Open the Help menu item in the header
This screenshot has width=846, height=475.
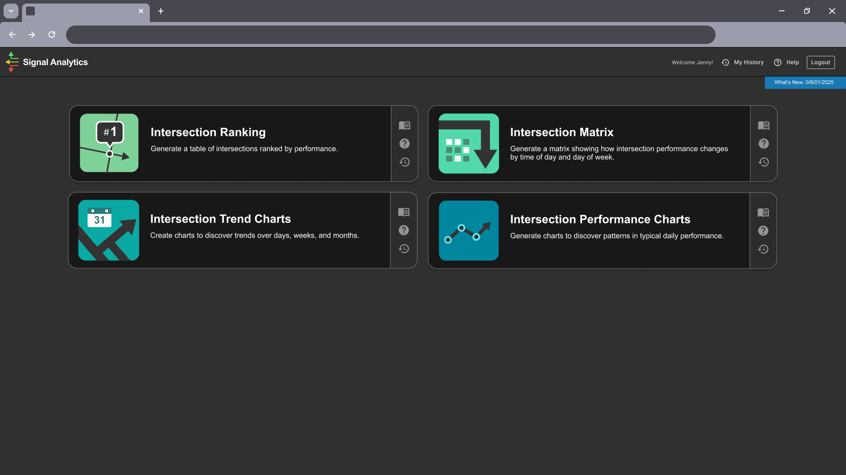click(x=787, y=62)
